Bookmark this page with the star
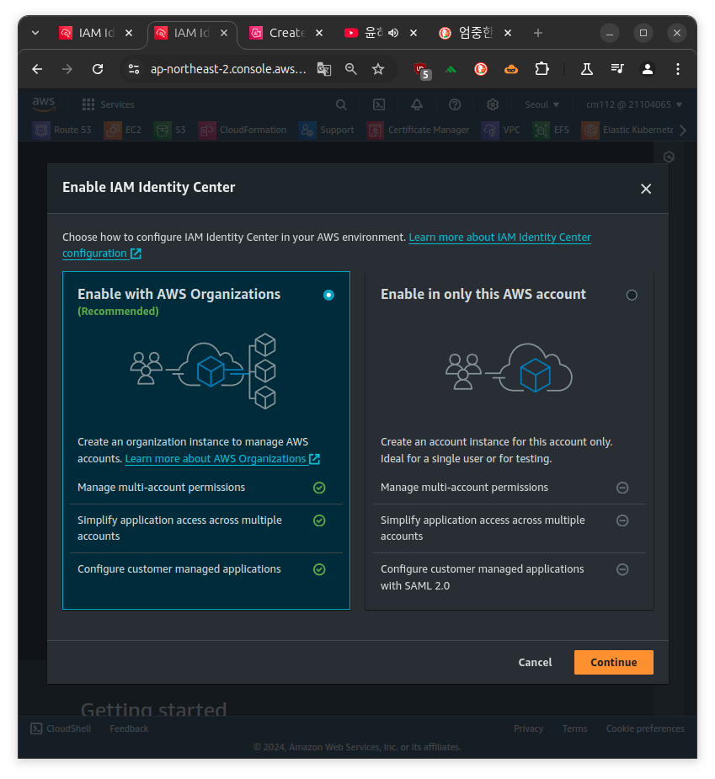This screenshot has height=779, width=715. pyautogui.click(x=378, y=69)
